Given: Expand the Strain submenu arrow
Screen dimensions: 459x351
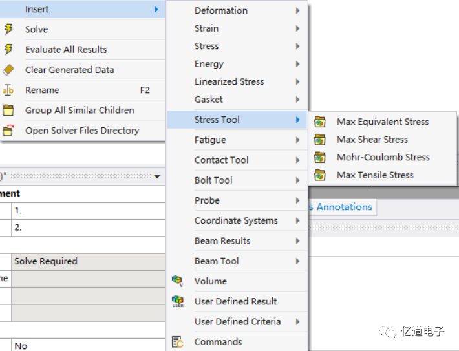Looking at the screenshot, I should [298, 28].
